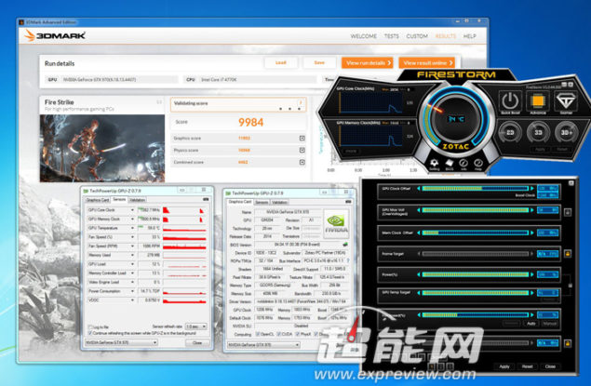Toggle PhysX computing checkbox

[298, 334]
